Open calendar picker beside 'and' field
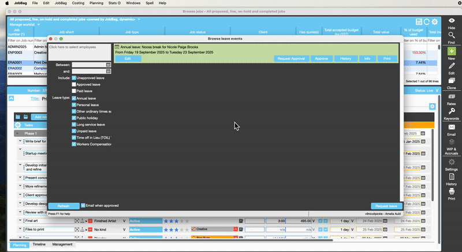462x252 pixels. click(108, 71)
